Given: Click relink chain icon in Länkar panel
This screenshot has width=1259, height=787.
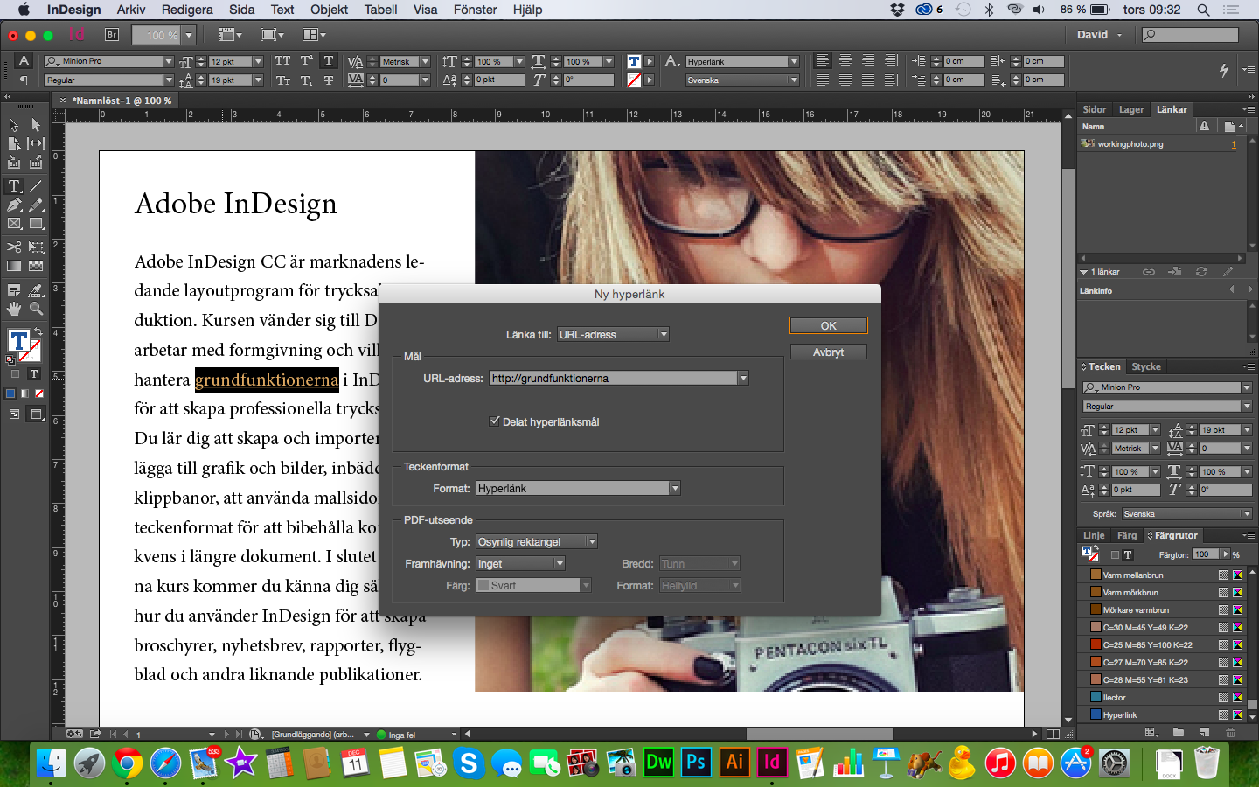Looking at the screenshot, I should tap(1149, 272).
